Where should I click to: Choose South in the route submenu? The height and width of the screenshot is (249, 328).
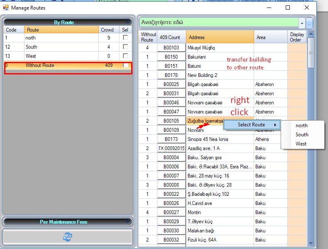(302, 135)
